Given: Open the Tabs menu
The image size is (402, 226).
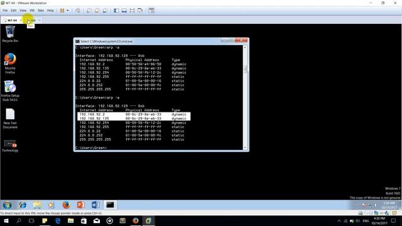Looking at the screenshot, I should (x=40, y=11).
